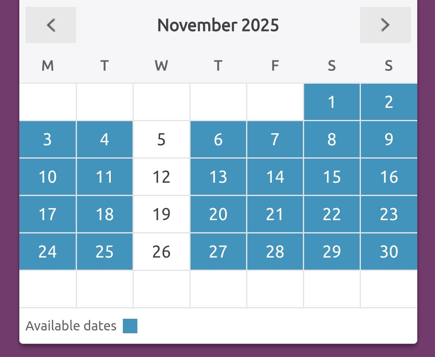Select Thursday November 27

(x=218, y=252)
